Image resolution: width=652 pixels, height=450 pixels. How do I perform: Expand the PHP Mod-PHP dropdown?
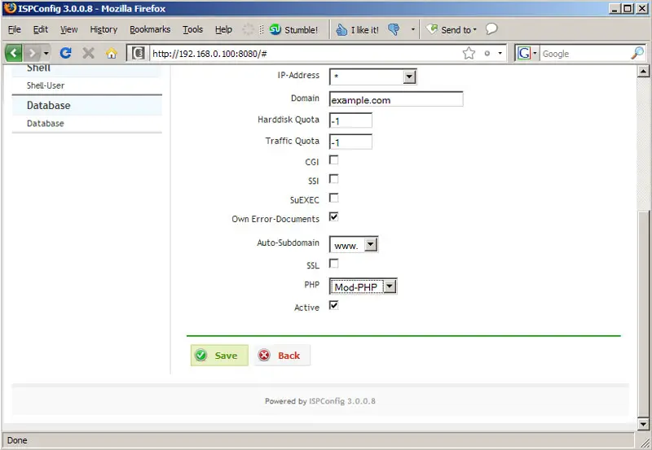363,286
